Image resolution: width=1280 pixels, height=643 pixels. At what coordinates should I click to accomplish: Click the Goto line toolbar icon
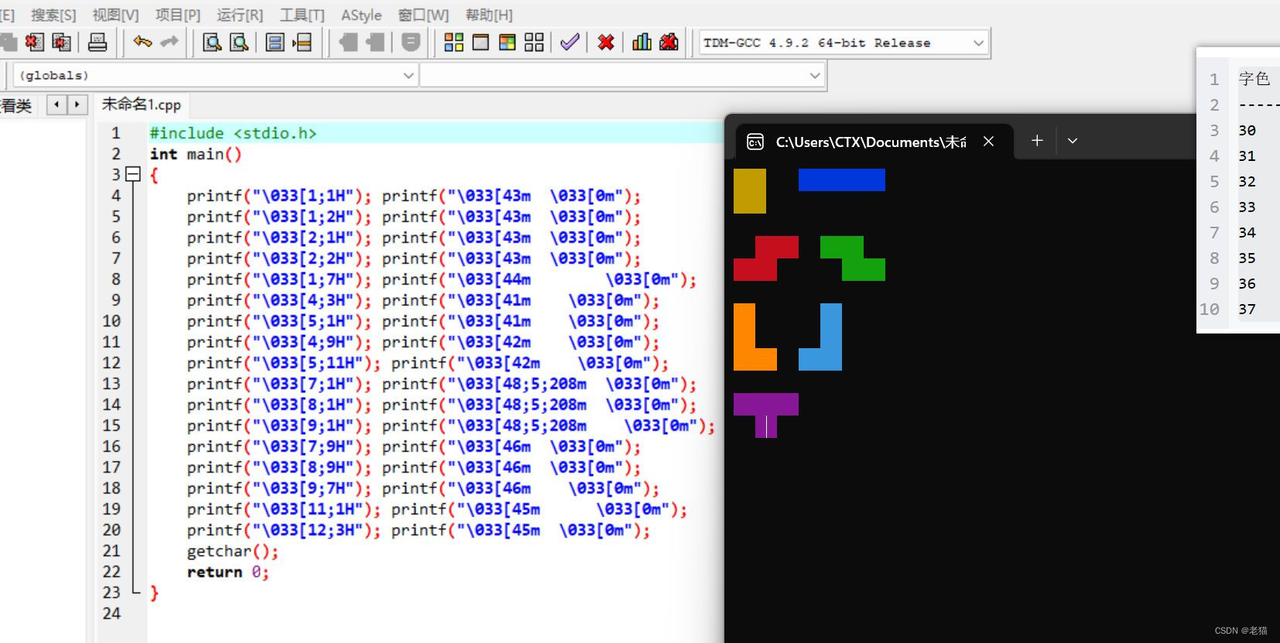point(303,43)
